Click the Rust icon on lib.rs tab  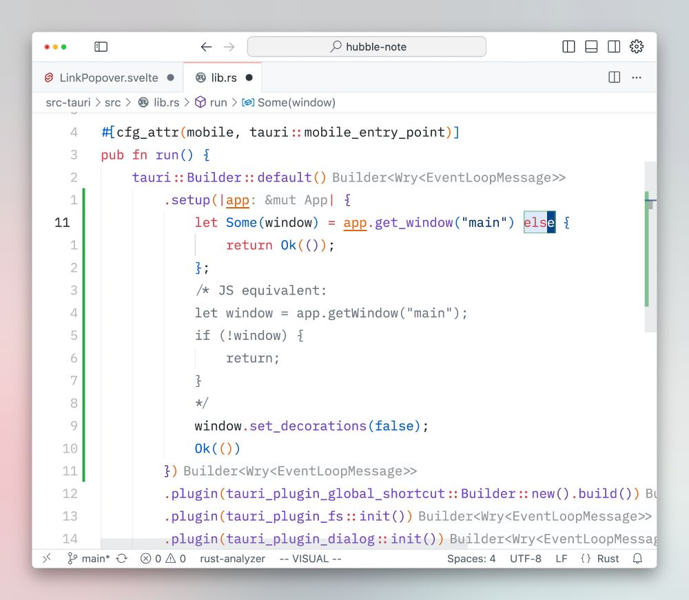click(x=200, y=78)
